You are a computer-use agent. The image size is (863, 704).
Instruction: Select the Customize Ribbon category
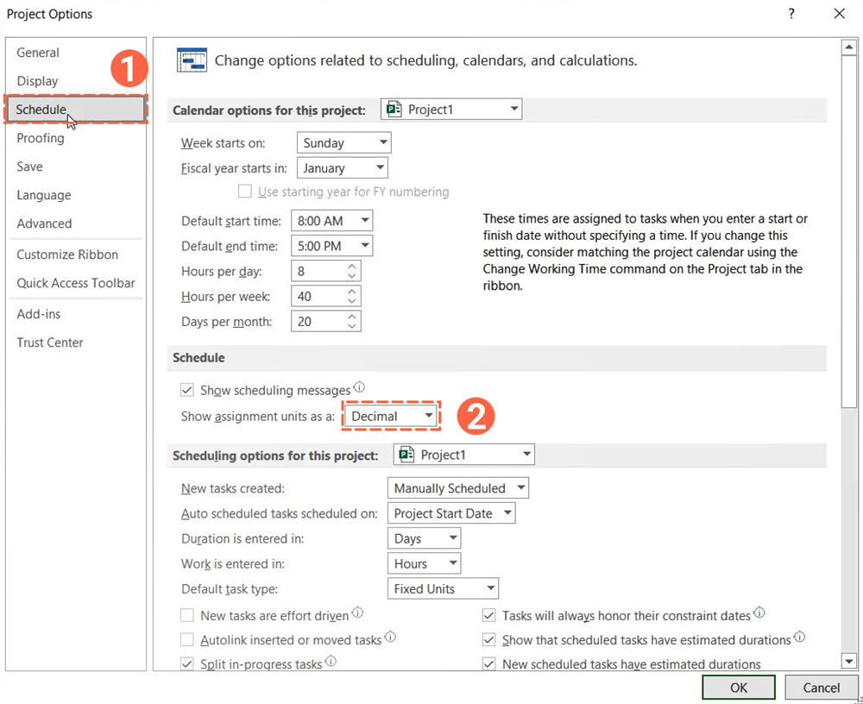point(76,255)
